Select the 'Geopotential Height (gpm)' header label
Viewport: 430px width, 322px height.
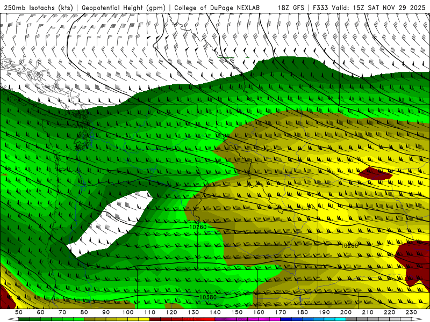point(124,8)
